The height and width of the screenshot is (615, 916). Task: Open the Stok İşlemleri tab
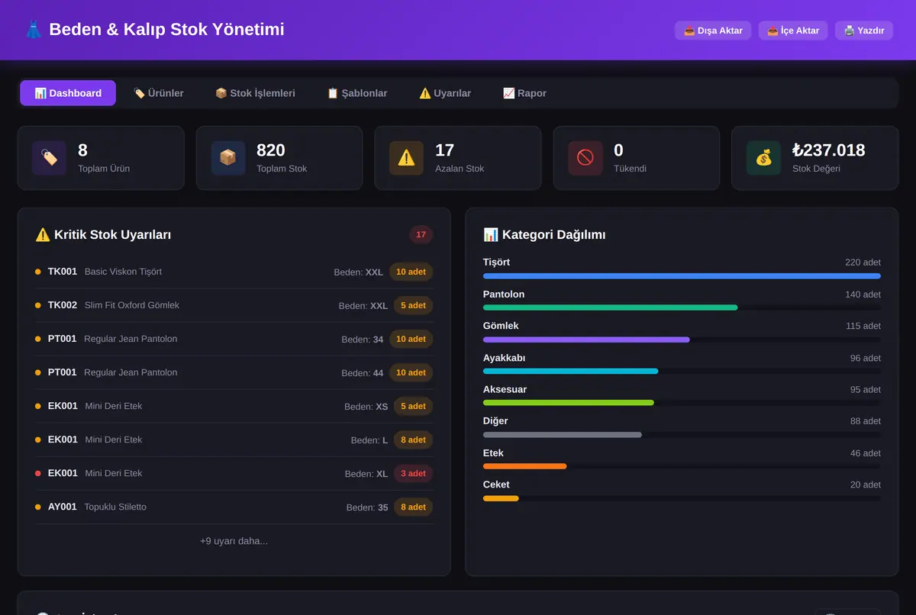[x=255, y=93]
